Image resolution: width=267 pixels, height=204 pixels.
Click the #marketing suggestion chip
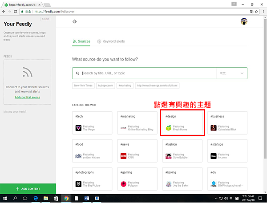coord(125,86)
